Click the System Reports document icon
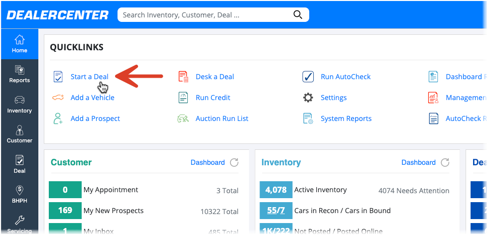Viewport: 488px width, 235px height. pos(308,118)
